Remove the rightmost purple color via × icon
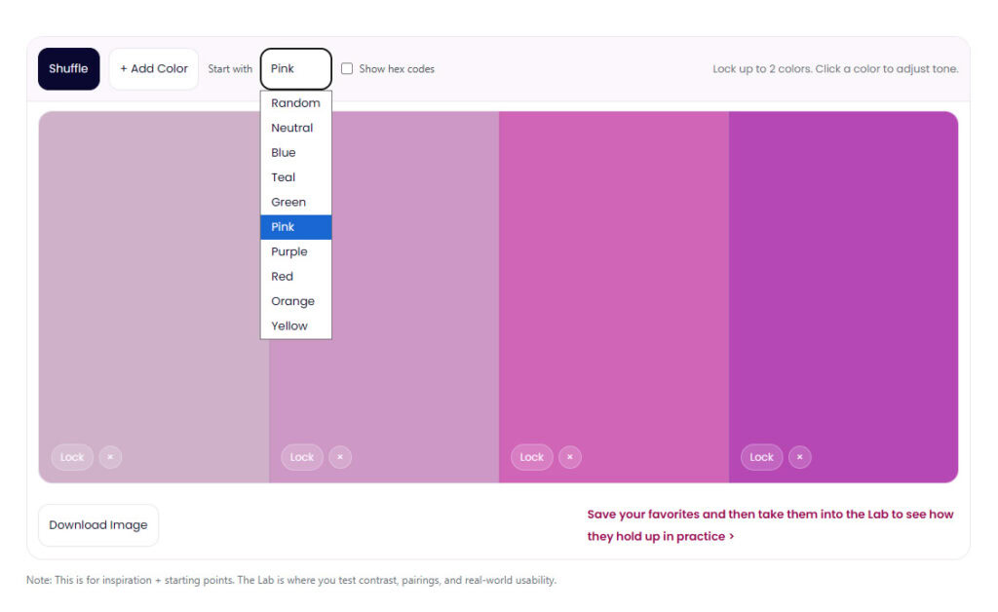The width and height of the screenshot is (998, 612). pyautogui.click(x=799, y=457)
